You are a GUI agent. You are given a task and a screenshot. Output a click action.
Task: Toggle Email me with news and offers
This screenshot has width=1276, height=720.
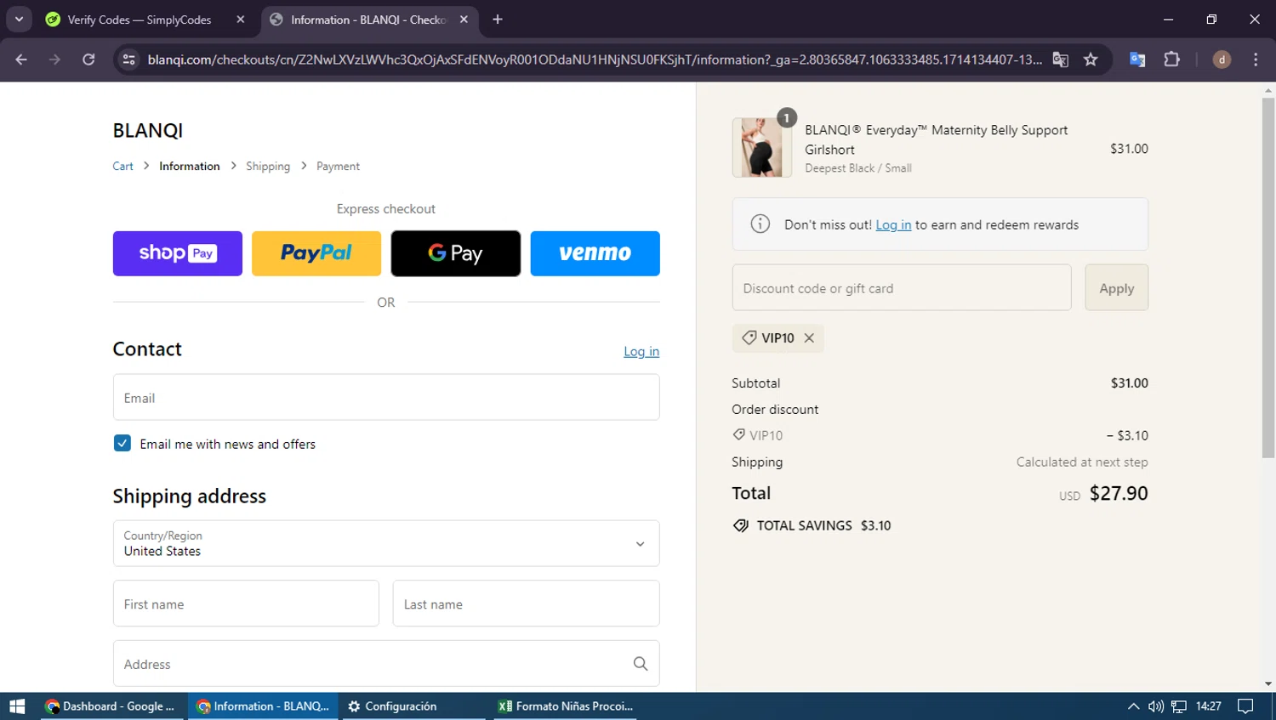[122, 444]
